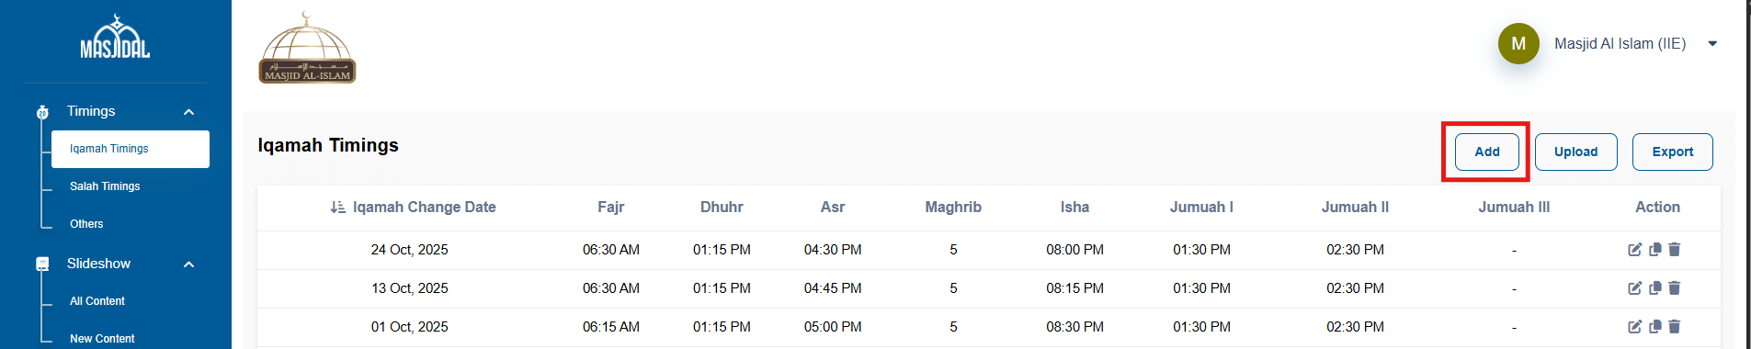Delete the 24 Oct, 2025 timing row
This screenshot has height=349, width=1751.
point(1674,250)
